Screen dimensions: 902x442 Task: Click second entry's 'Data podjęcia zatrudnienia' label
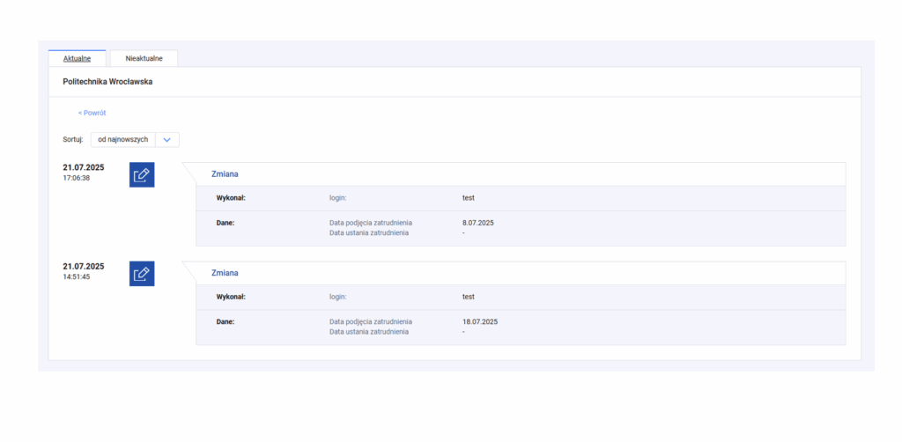371,322
